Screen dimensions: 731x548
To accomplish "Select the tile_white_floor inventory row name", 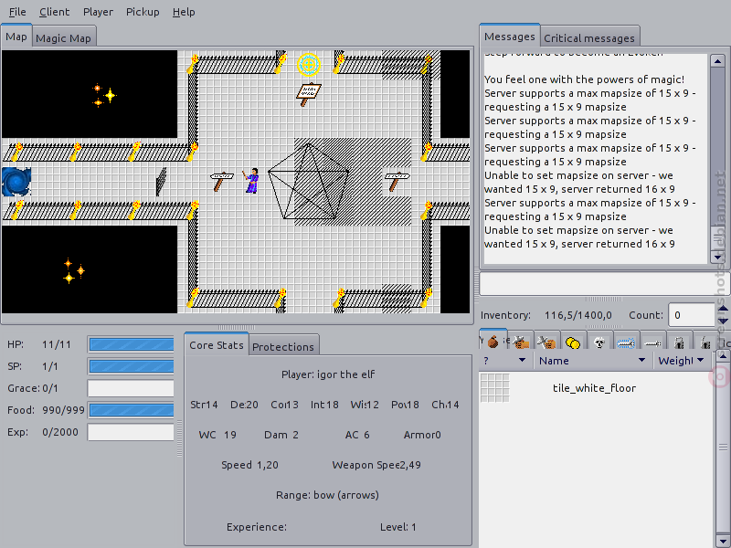I will pyautogui.click(x=594, y=388).
